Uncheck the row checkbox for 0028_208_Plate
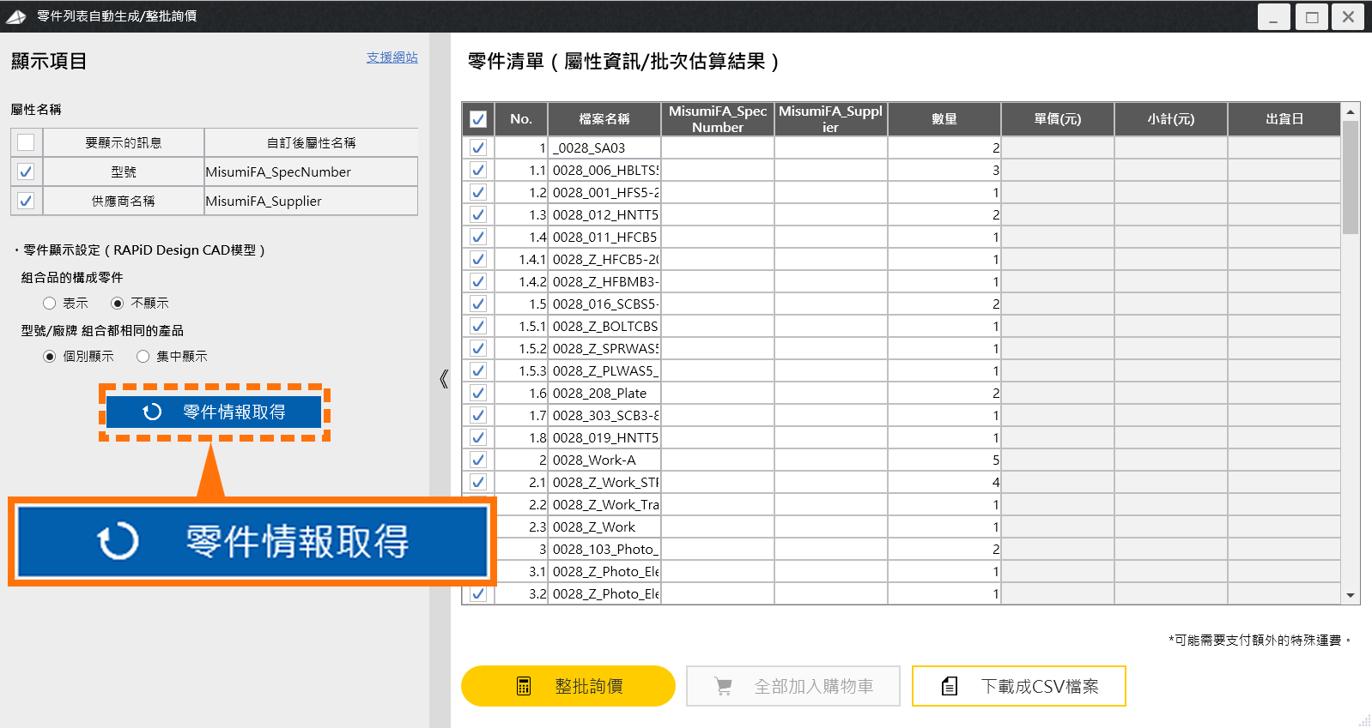Screen dimensions: 1372x728 pos(478,393)
